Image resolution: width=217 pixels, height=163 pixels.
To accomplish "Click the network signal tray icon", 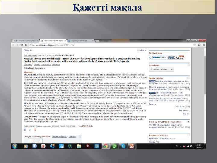I will coord(187,146).
